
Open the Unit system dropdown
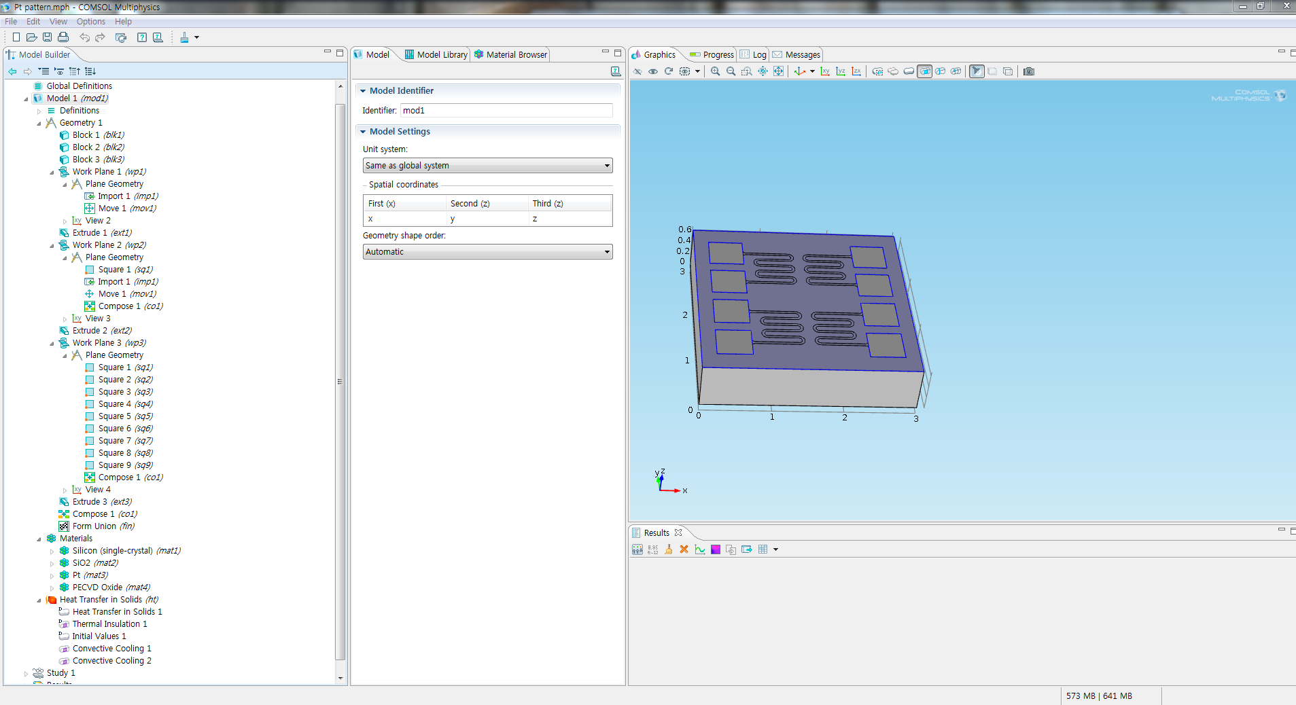(487, 166)
